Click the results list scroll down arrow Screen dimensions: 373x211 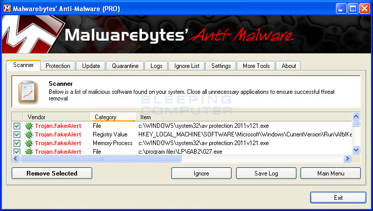(356, 150)
